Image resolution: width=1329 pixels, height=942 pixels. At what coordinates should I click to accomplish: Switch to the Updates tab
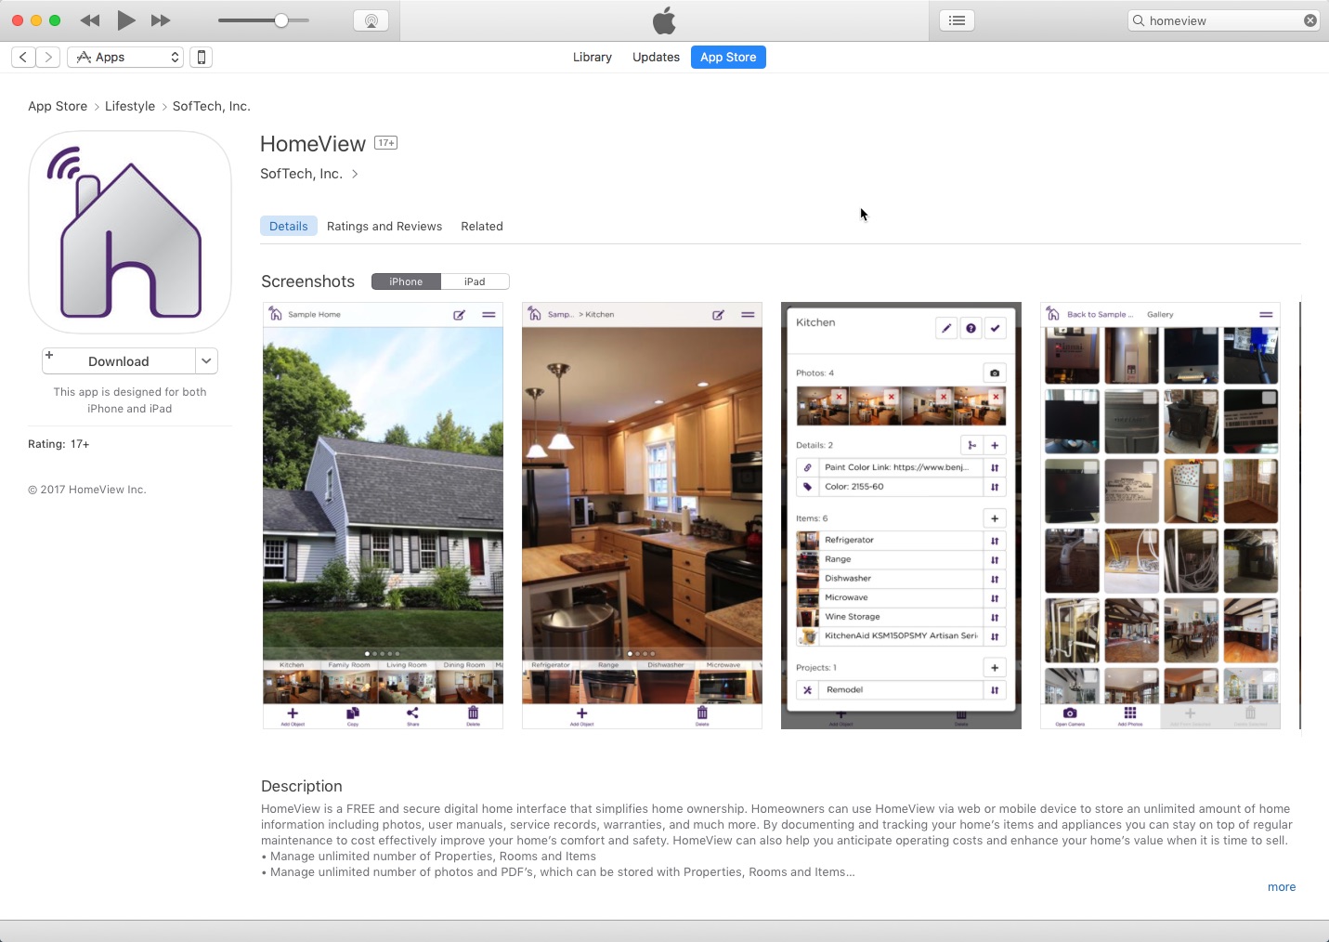[x=656, y=58]
